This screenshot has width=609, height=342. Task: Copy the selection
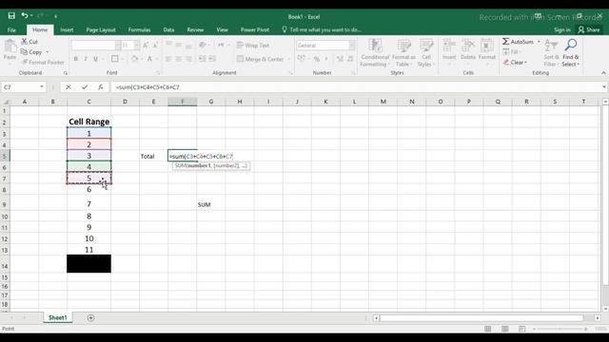(x=31, y=52)
